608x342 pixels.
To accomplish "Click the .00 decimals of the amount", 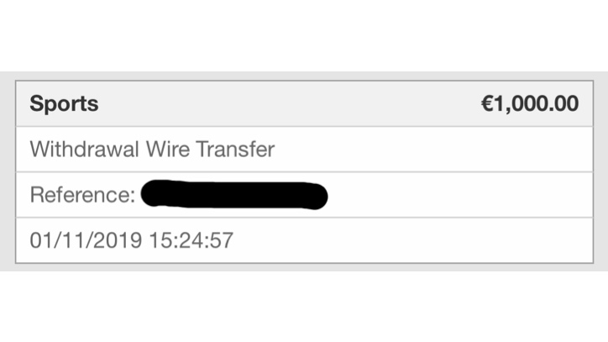I will (562, 103).
